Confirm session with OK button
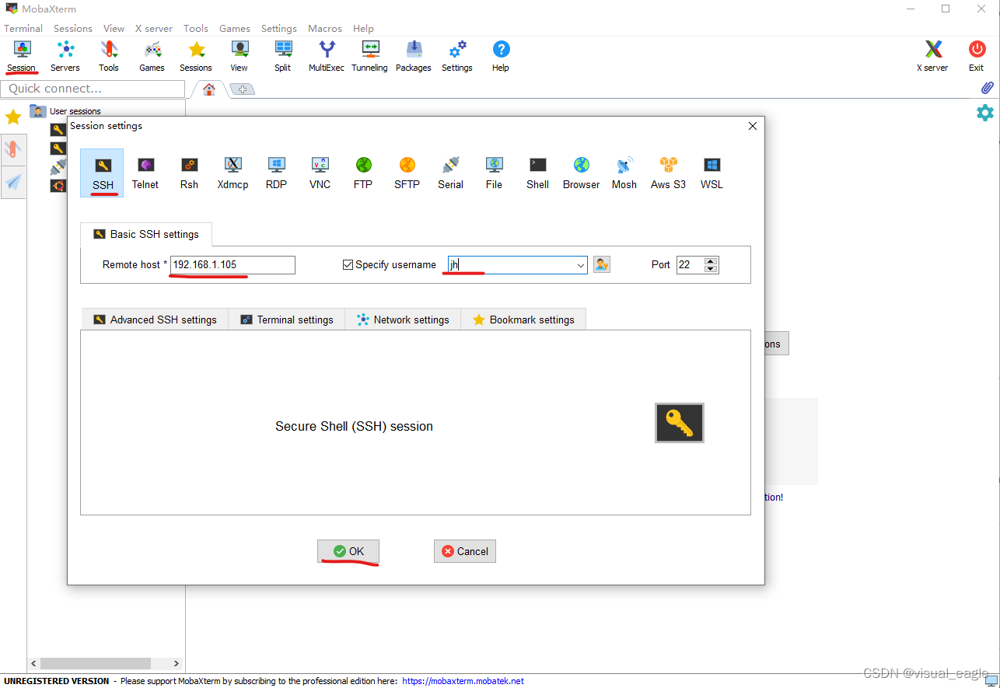 pos(348,551)
